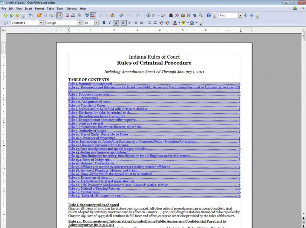Open the Navigator compass icon
This screenshot has width=306, height=228.
(x=177, y=16)
